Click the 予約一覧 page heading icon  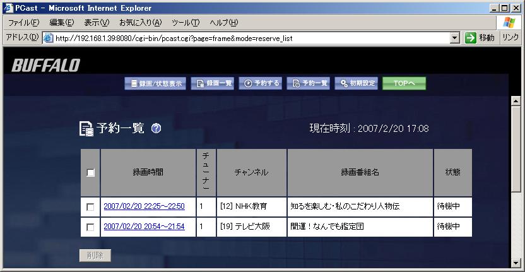coord(86,129)
